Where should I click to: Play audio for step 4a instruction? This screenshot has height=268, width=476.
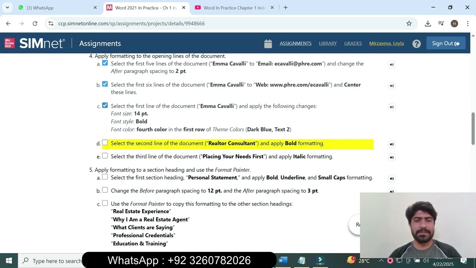pos(392,65)
